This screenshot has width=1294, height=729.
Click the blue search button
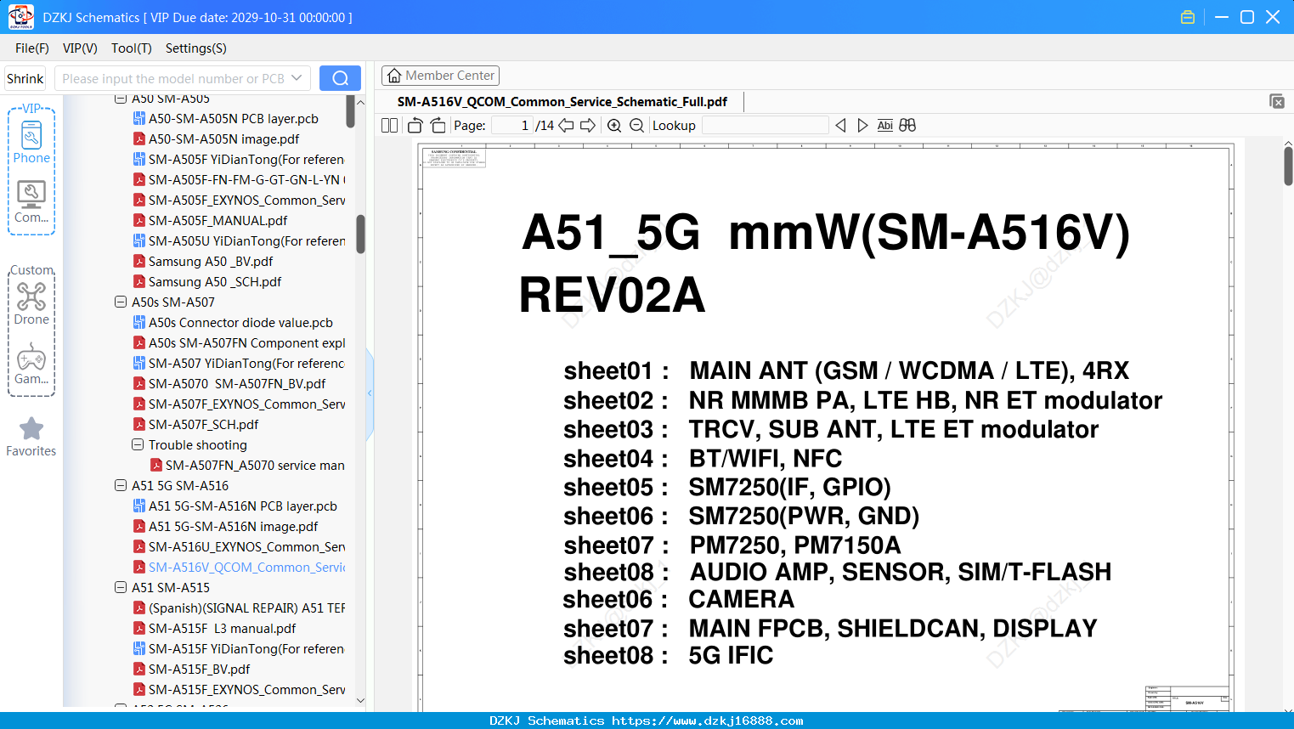tap(340, 78)
